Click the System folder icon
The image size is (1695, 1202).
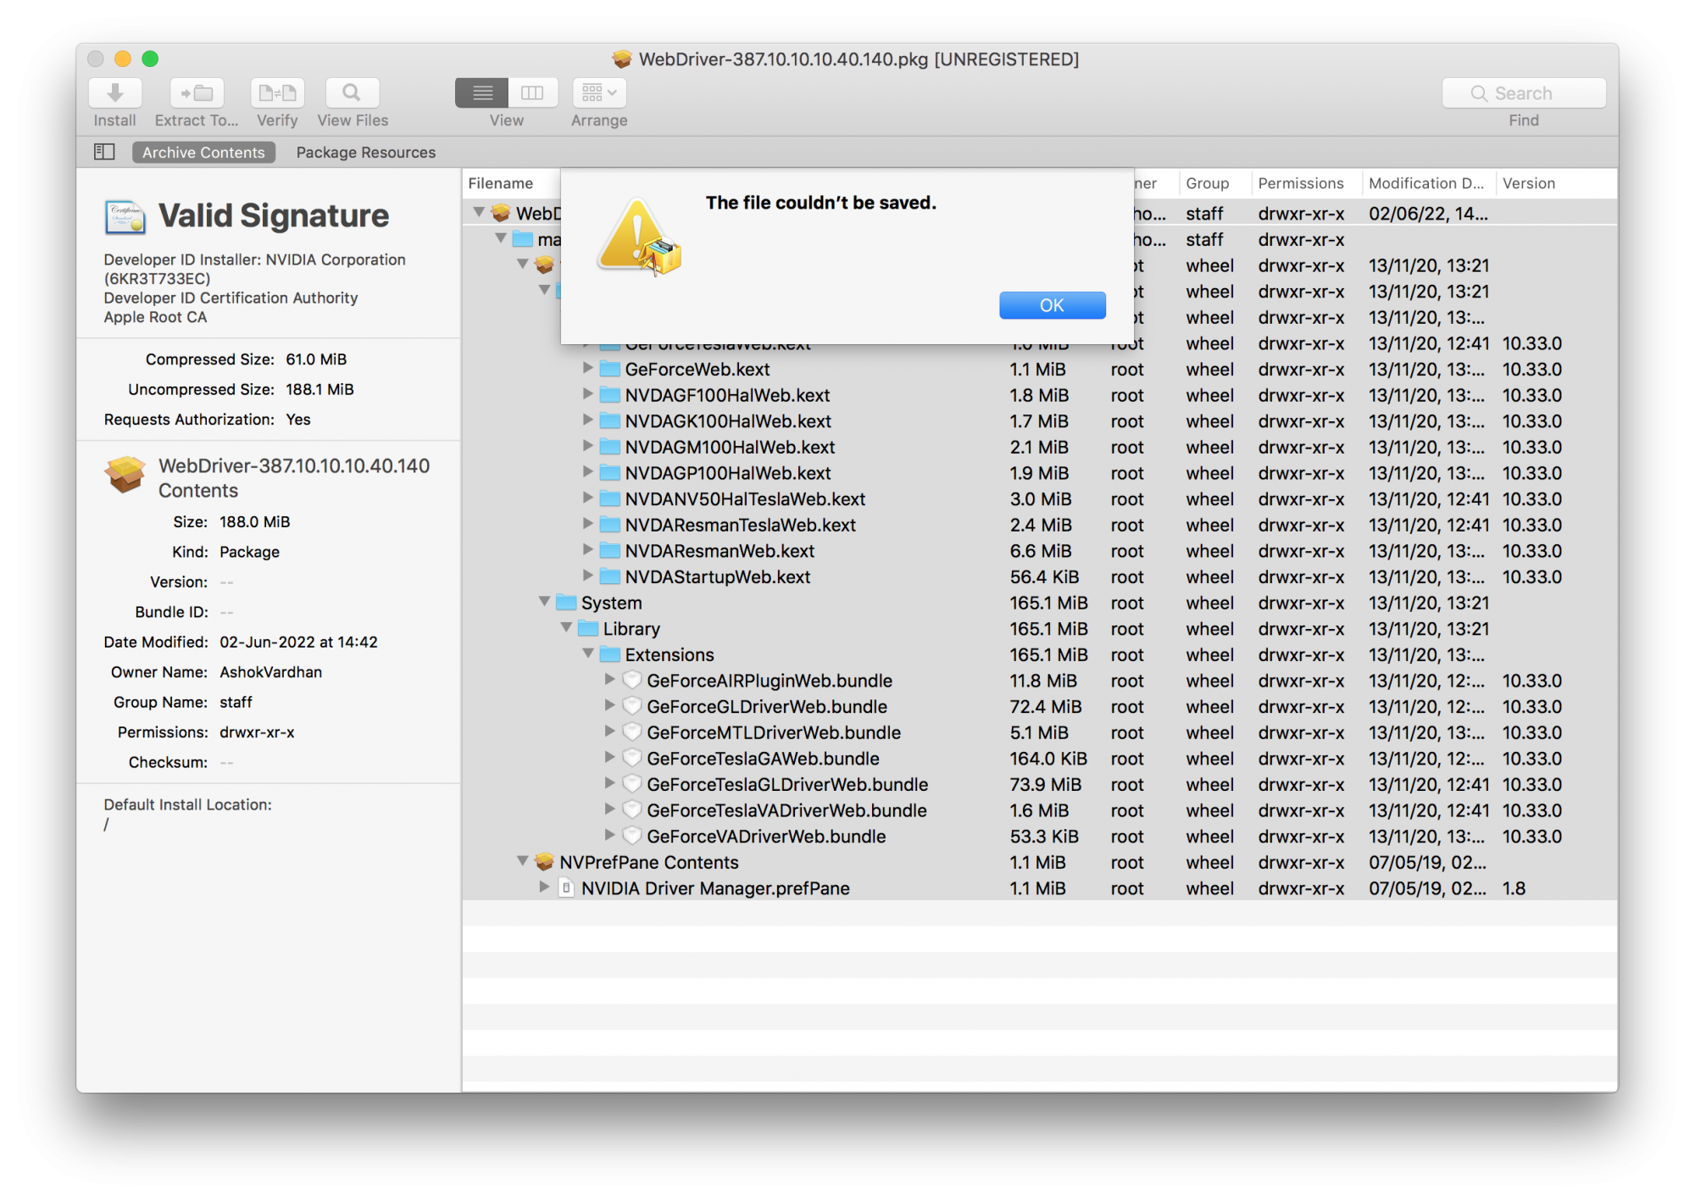(566, 603)
